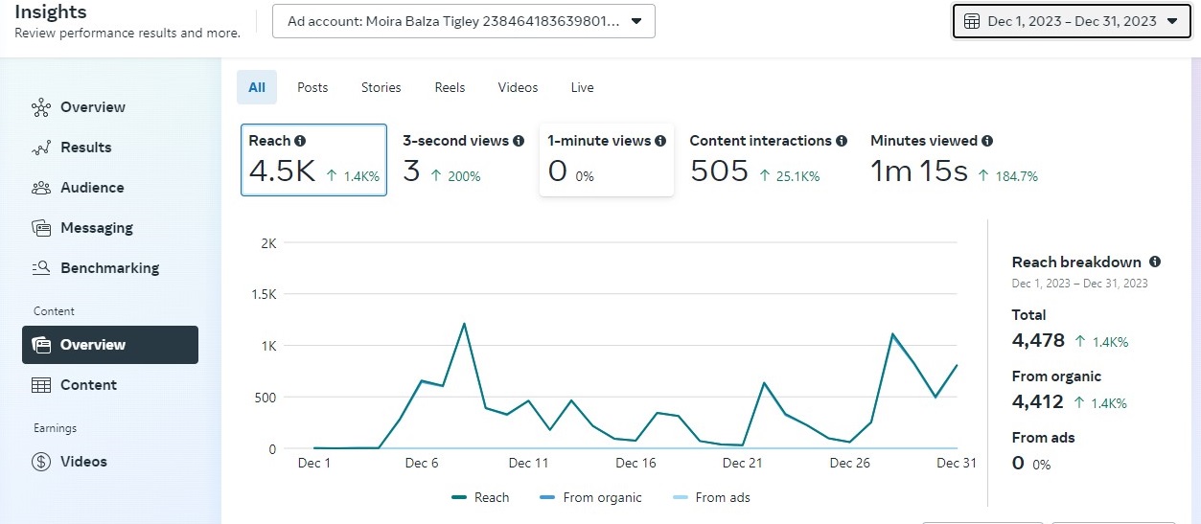1201x524 pixels.
Task: Select the 3-second views metric card
Action: point(463,160)
